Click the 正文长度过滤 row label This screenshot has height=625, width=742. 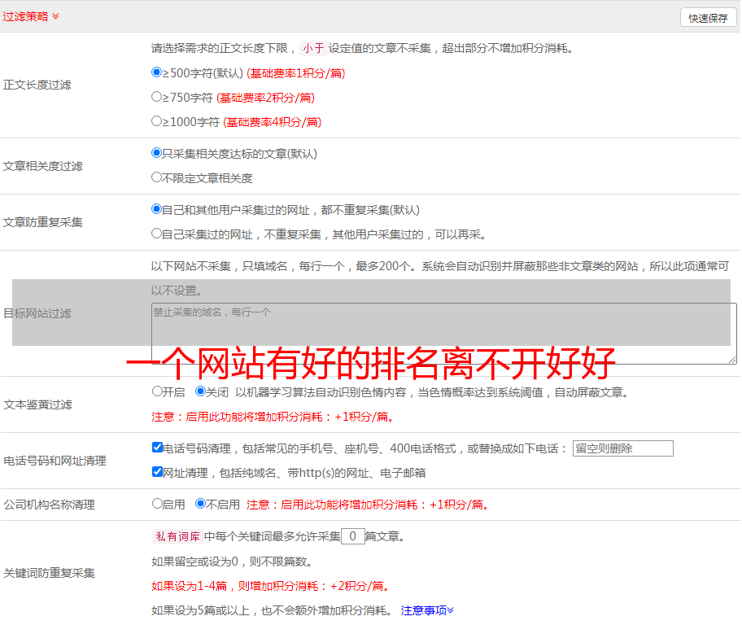coord(37,85)
